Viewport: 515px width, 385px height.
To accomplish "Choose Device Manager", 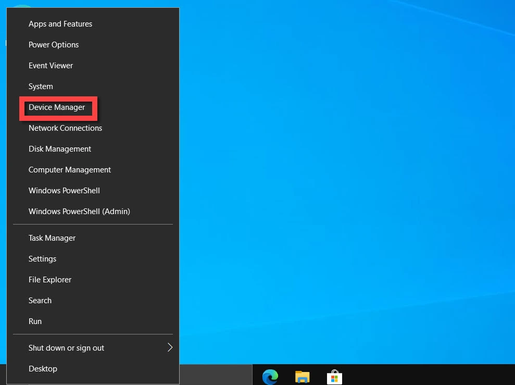I will coord(93,107).
